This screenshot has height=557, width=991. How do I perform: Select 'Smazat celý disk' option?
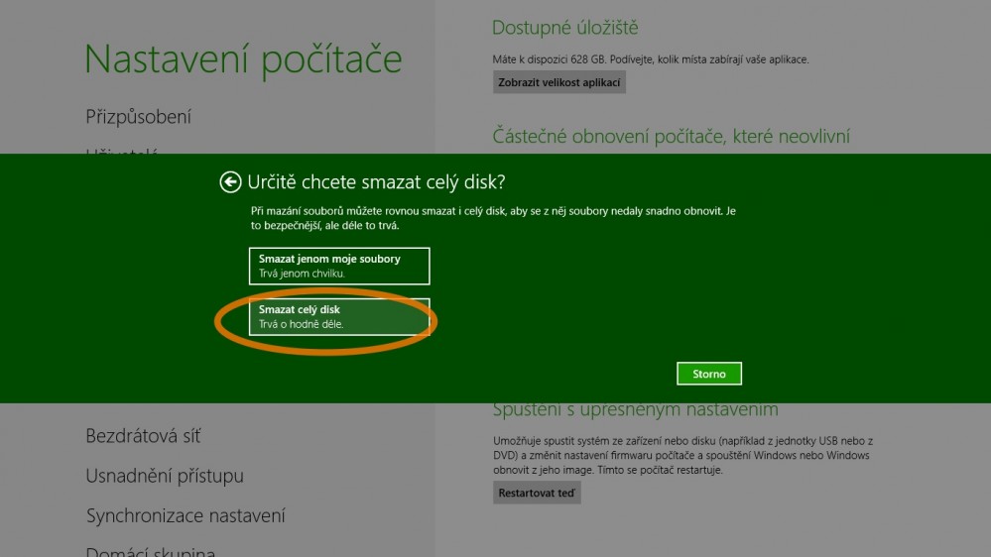click(338, 316)
